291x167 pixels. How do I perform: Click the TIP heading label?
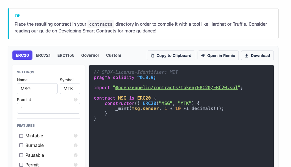pos(17,16)
